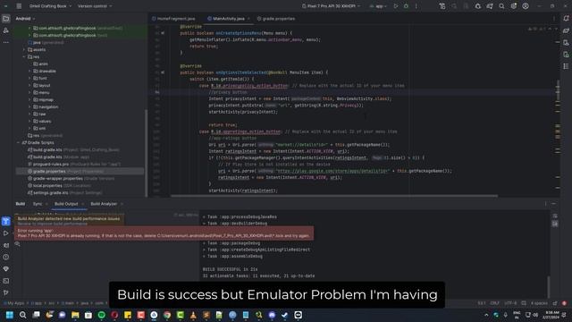Screen dimensions: 572x322
Task: Open the Gradle tool window
Action: [x=566, y=30]
